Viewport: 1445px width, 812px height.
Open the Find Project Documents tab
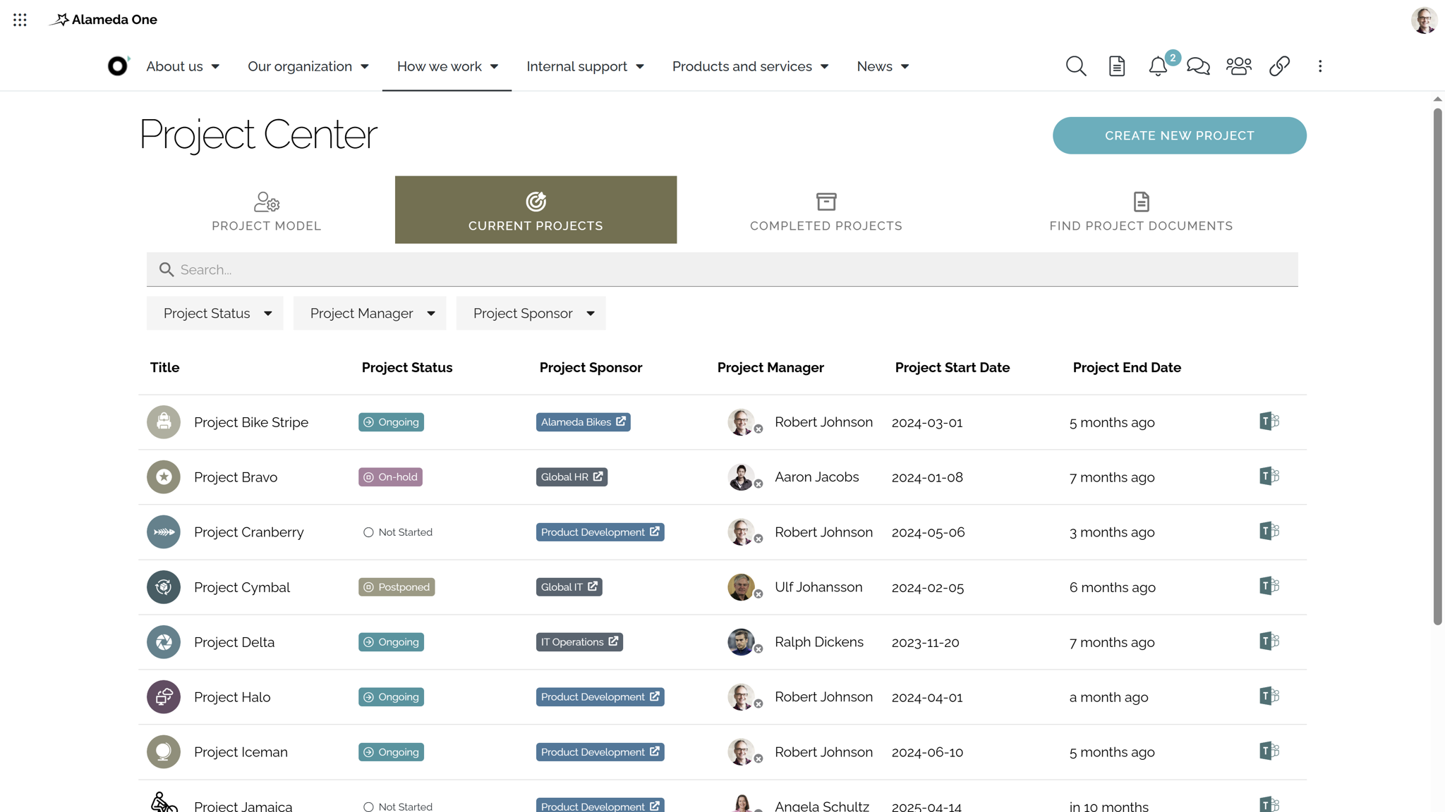[1141, 210]
